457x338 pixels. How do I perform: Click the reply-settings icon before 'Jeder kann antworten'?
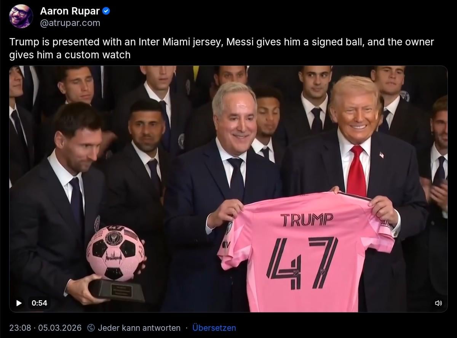pos(91,328)
